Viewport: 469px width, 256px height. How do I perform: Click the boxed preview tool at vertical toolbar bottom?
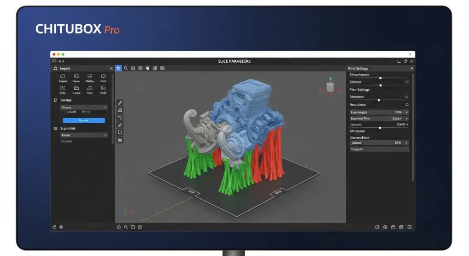120,140
